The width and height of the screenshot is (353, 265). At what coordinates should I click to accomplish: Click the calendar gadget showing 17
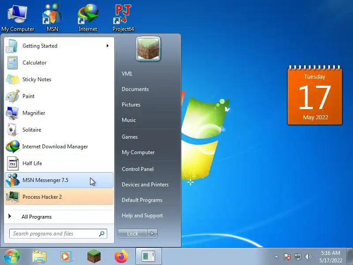pos(315,95)
